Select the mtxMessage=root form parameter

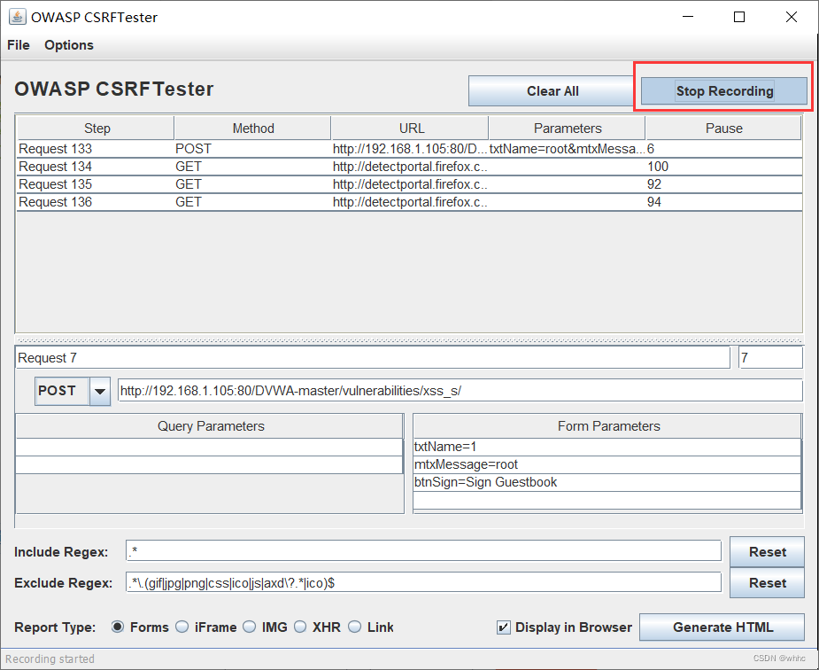click(607, 465)
